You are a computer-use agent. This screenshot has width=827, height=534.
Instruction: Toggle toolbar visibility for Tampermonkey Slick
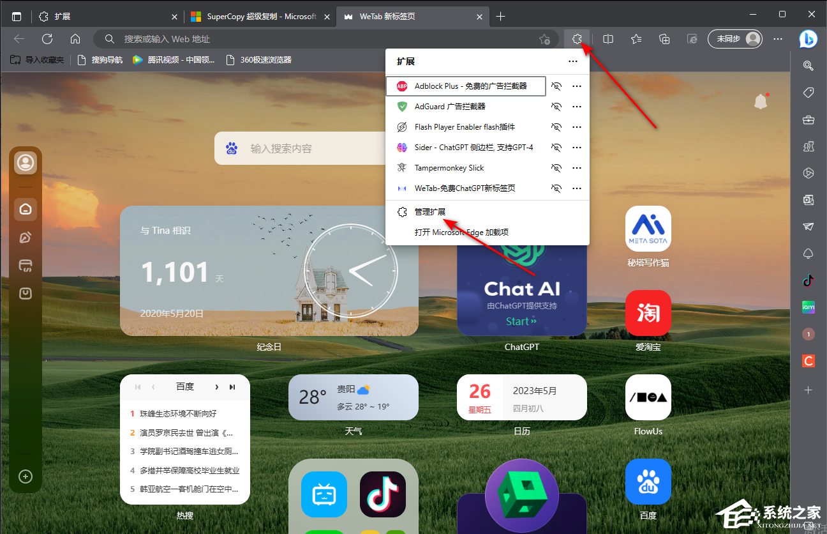556,168
